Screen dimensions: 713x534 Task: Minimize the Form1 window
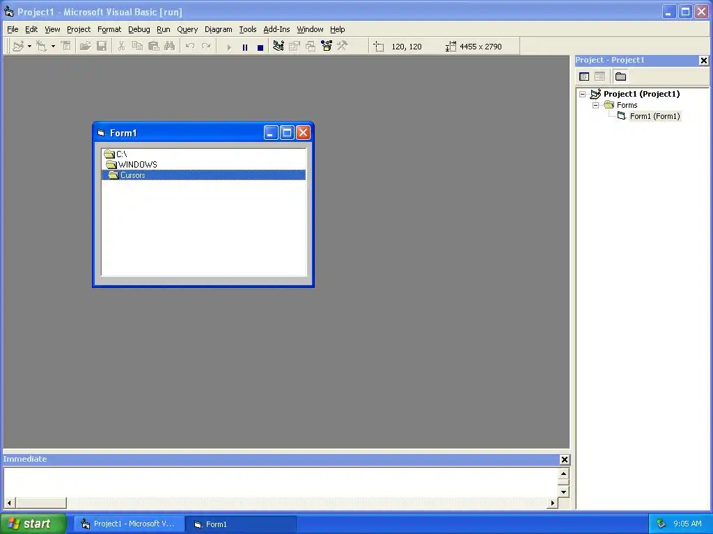[271, 133]
